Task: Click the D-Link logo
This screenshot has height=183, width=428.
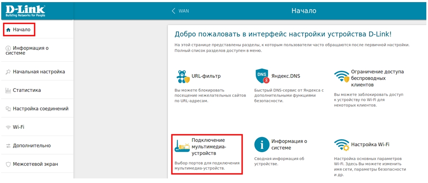Action: click(26, 10)
